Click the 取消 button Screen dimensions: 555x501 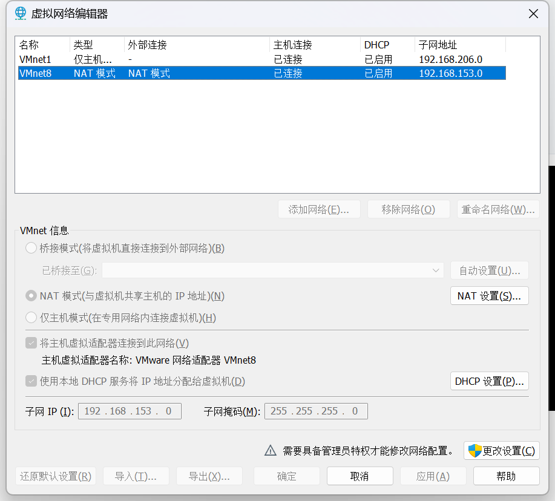pos(360,476)
